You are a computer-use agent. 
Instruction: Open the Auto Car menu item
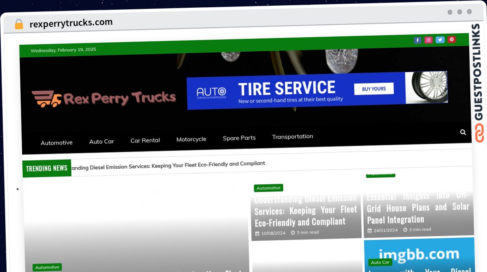[101, 141]
